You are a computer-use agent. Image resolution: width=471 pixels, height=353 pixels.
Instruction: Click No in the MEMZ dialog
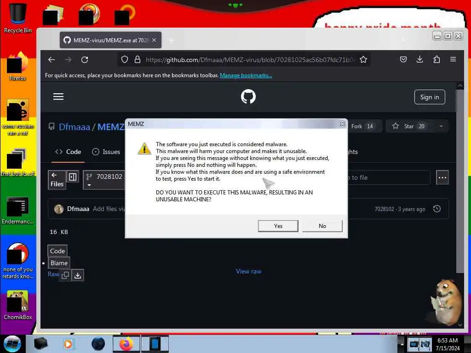point(322,226)
